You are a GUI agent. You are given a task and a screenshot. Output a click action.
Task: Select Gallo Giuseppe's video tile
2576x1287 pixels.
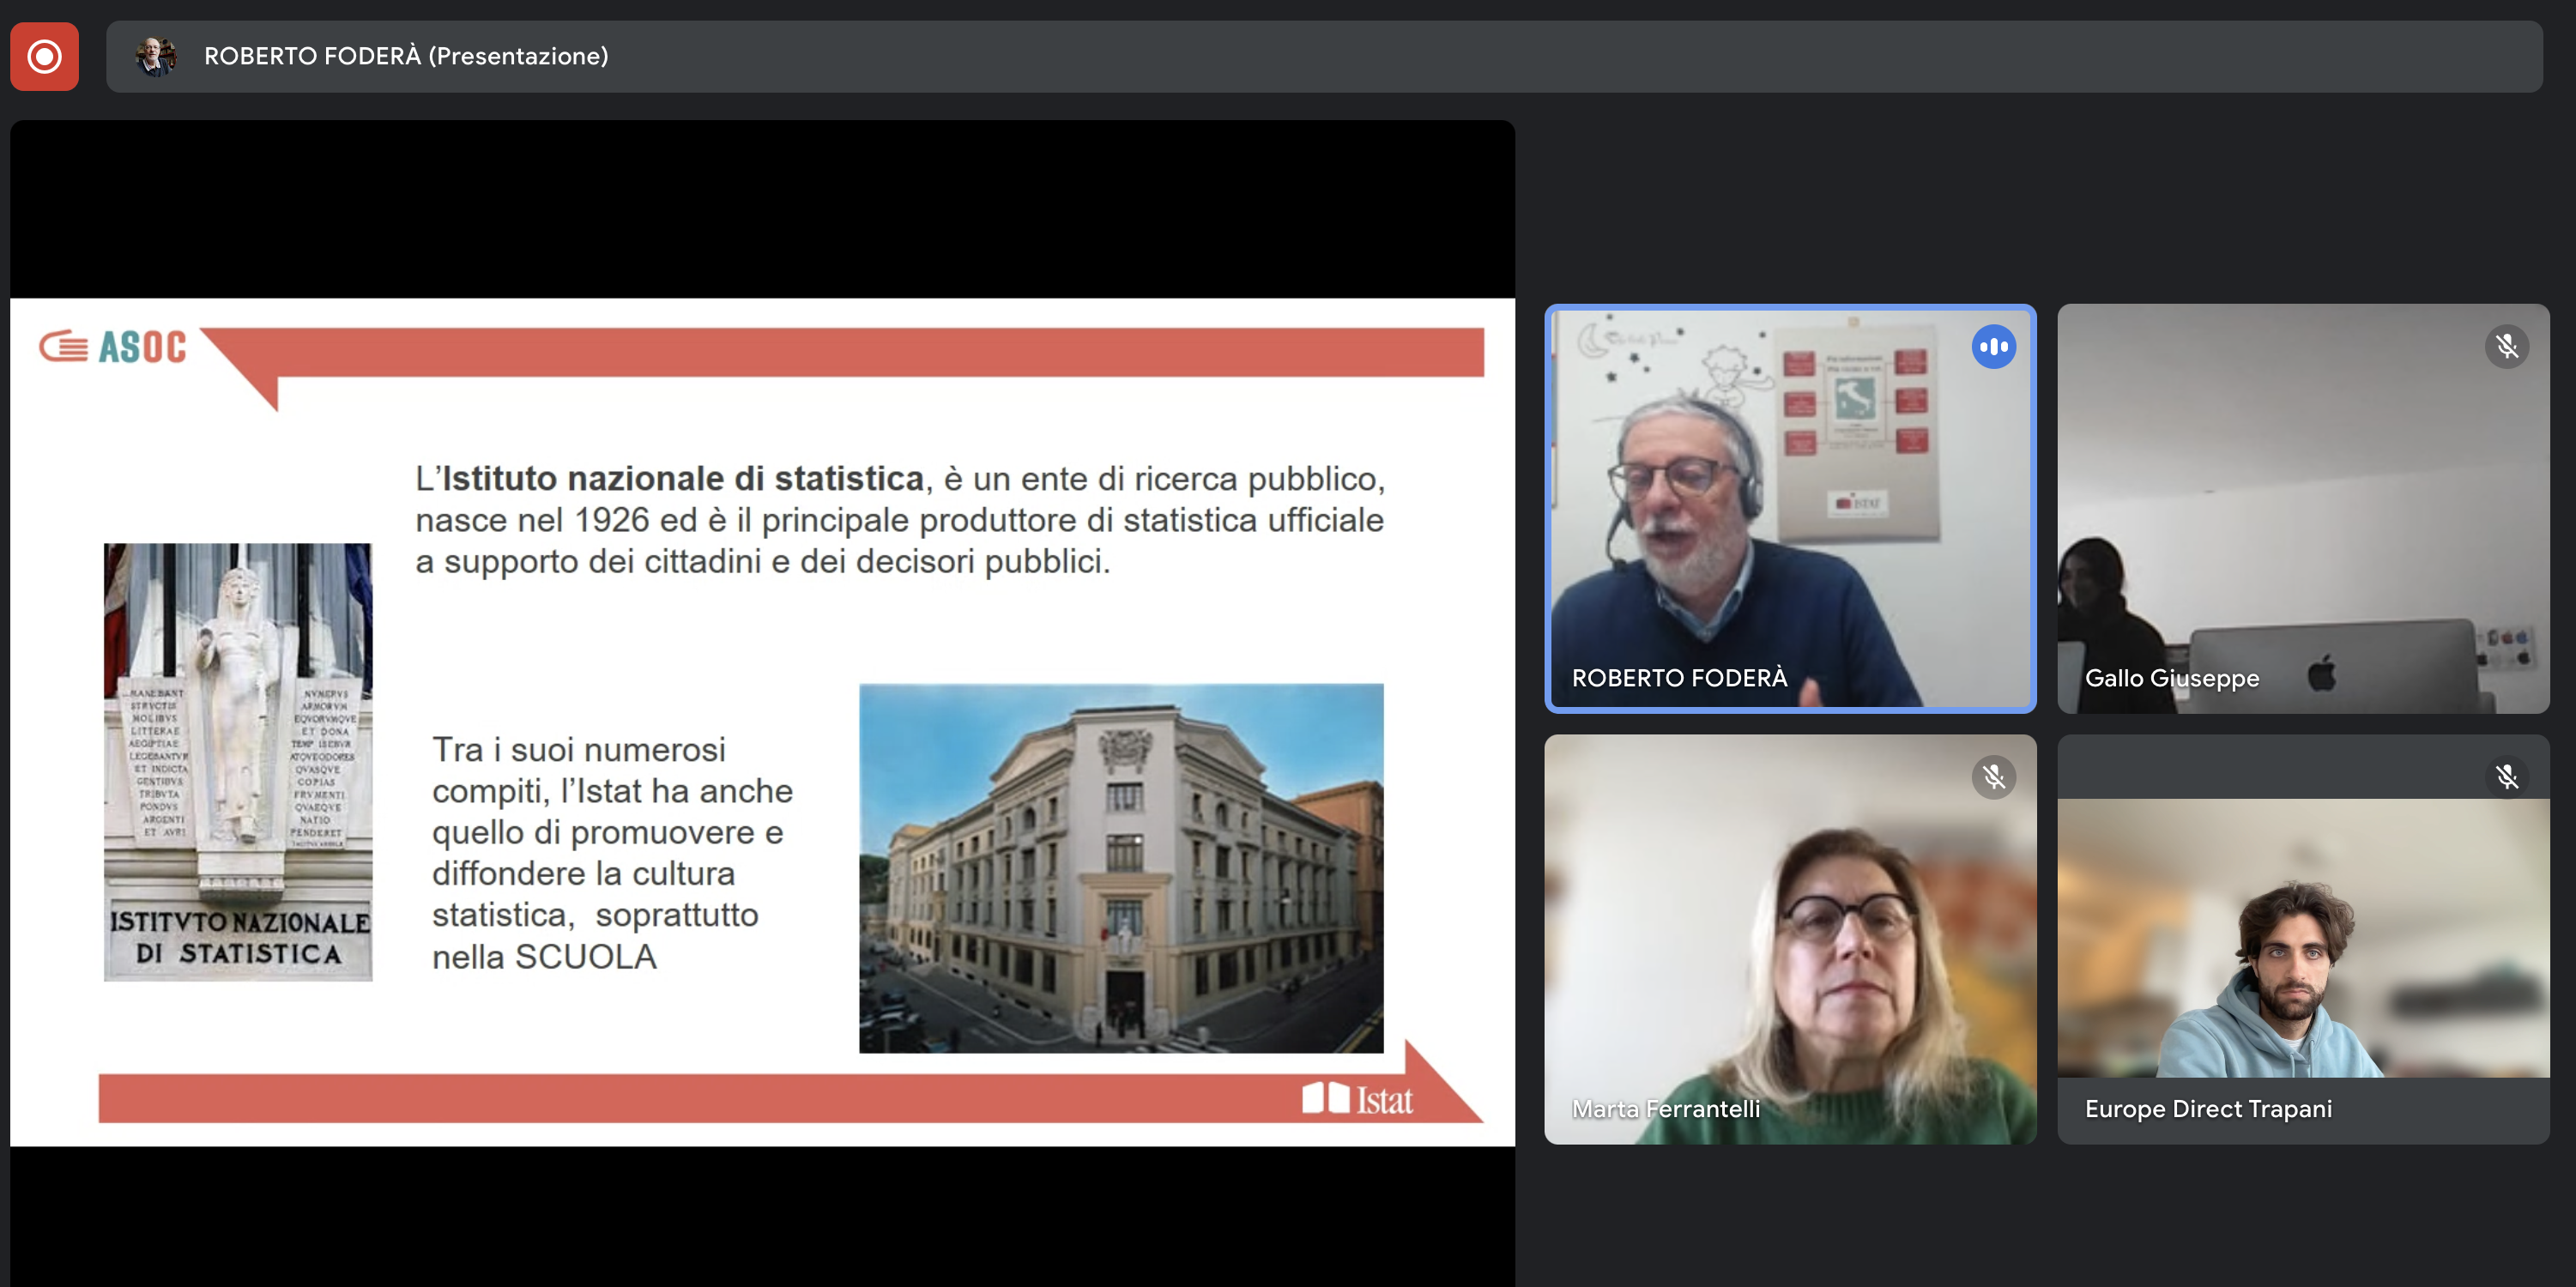pyautogui.click(x=2303, y=508)
